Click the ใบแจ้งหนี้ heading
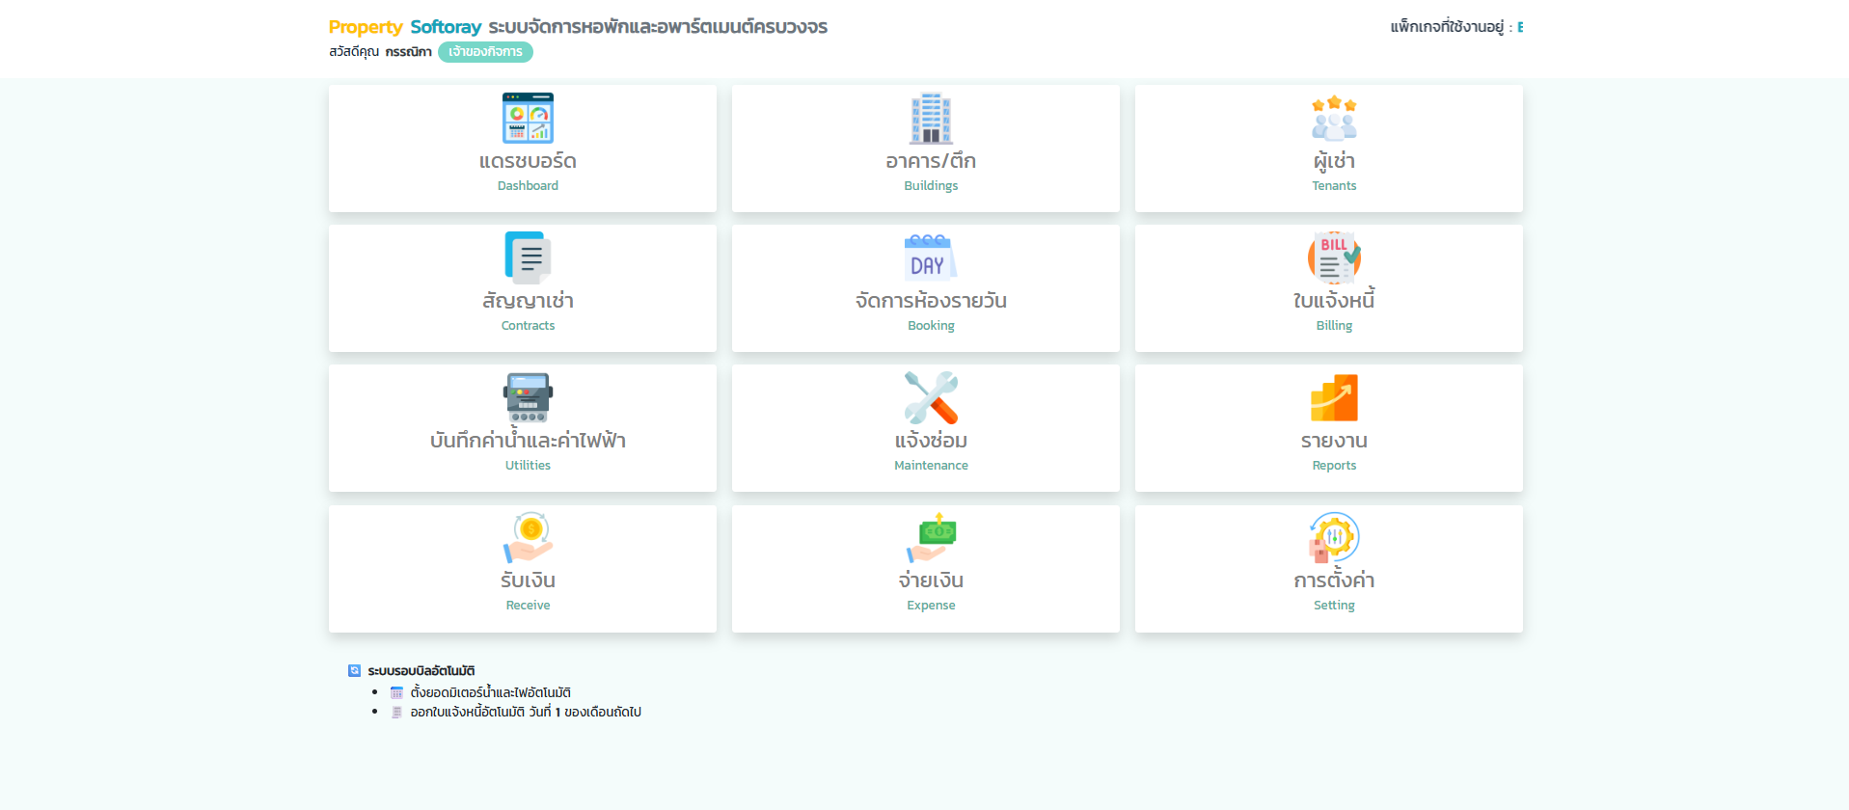The image size is (1849, 810). (x=1334, y=300)
